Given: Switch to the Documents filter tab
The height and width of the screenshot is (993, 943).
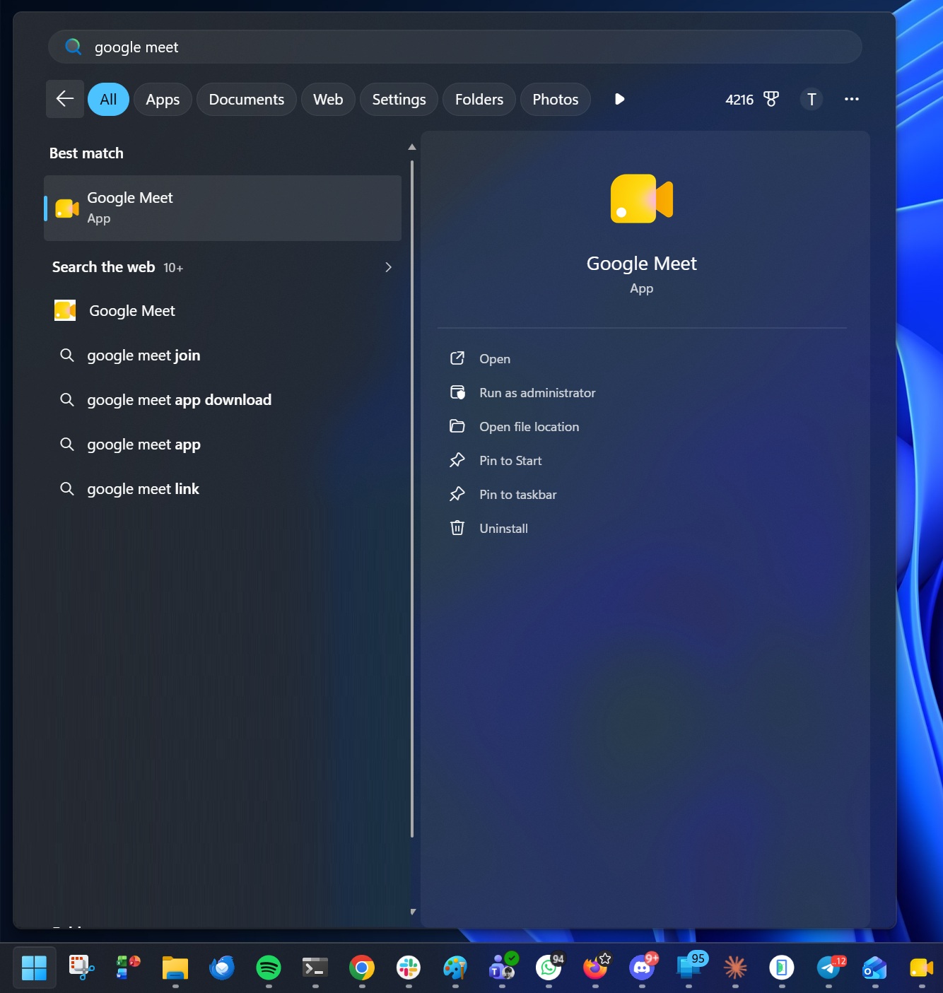Looking at the screenshot, I should [247, 99].
